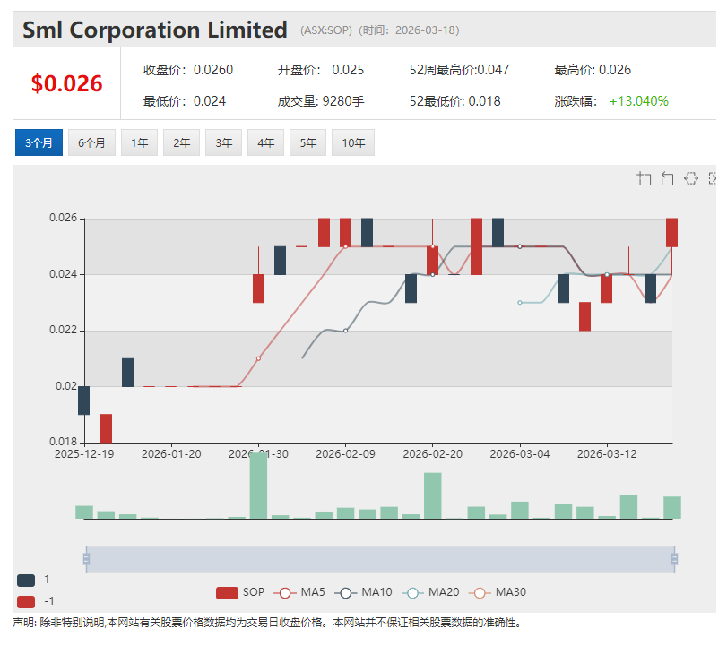Click the tallest volume bar near 2026-01-30
The width and height of the screenshot is (727, 646).
258,486
